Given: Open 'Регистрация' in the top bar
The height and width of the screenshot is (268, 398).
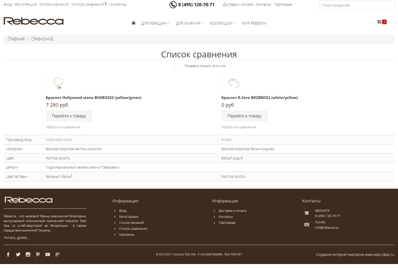Looking at the screenshot, I should coord(26,4).
